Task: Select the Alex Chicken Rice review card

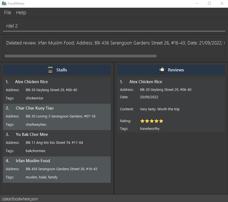Action: click(171, 105)
